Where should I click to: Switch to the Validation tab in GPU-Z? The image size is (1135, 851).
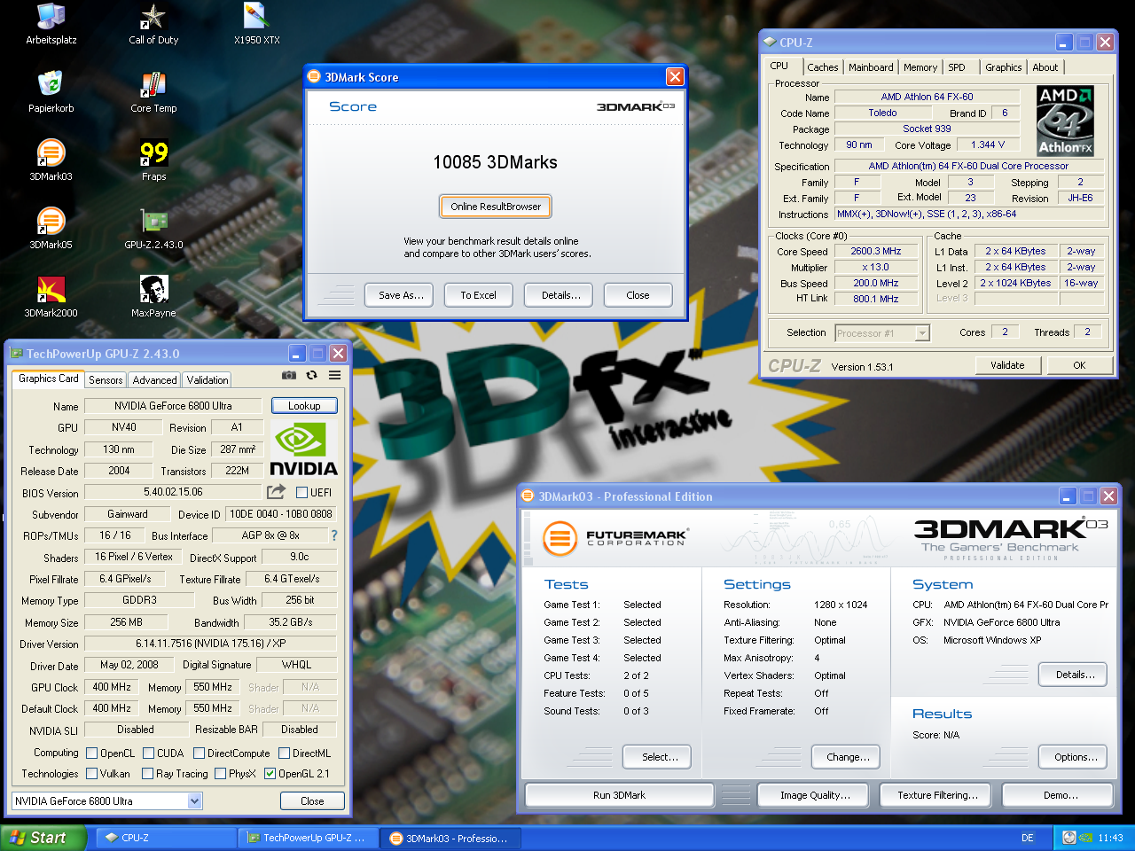pos(207,380)
